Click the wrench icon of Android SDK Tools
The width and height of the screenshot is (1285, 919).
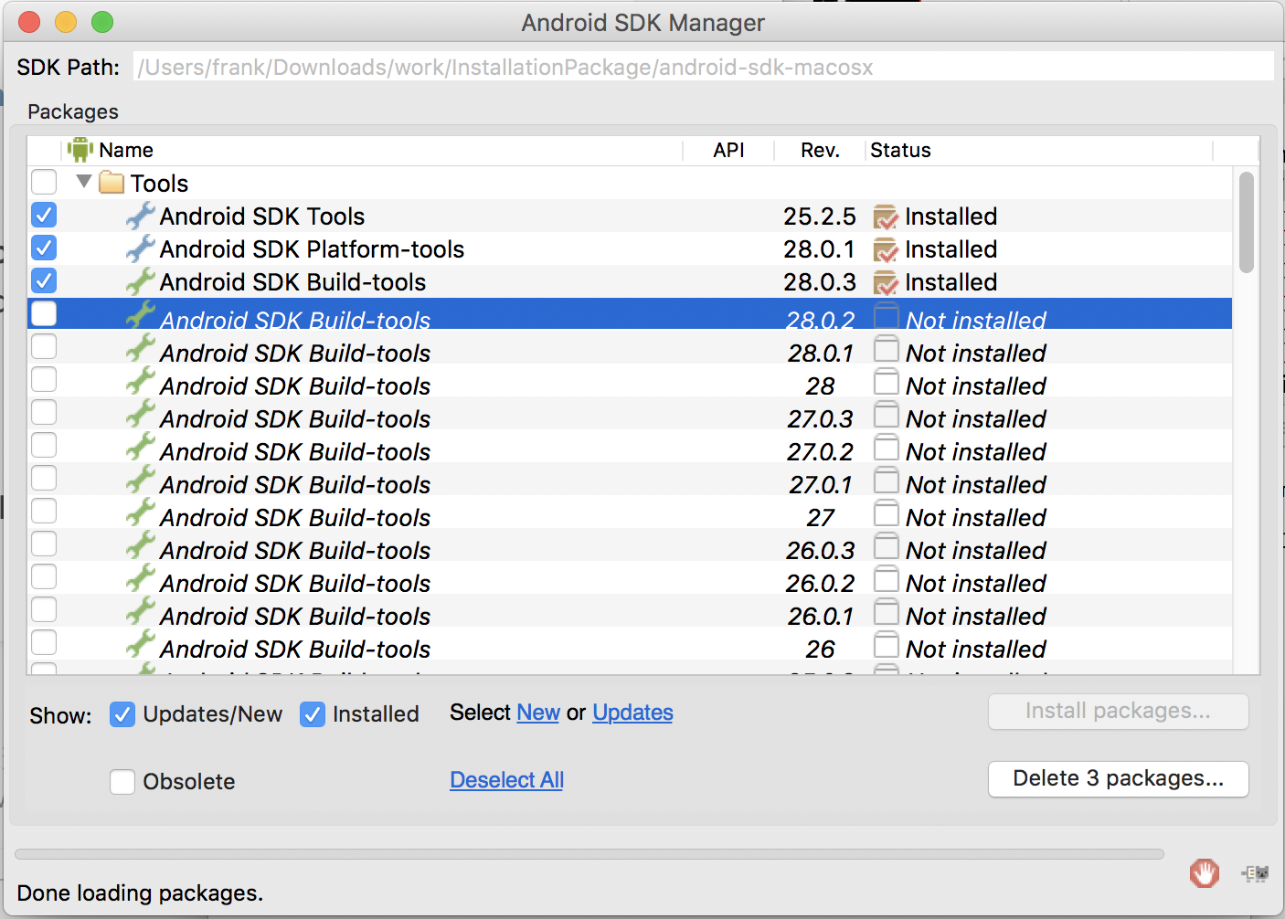click(x=140, y=216)
